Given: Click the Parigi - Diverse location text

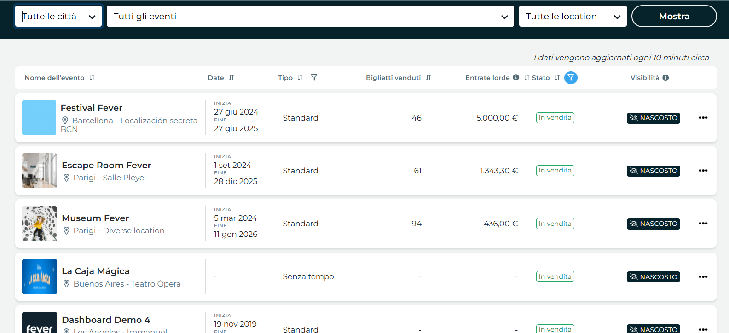Looking at the screenshot, I should point(119,230).
